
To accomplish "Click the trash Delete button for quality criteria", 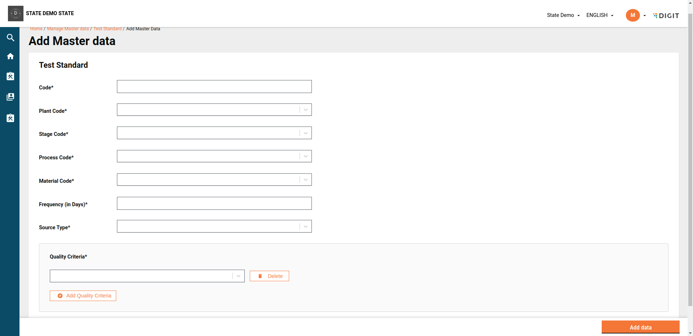I will point(269,276).
